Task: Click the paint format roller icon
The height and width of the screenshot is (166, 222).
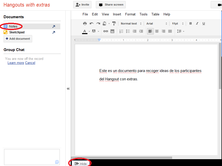Action: pyautogui.click(x=114, y=23)
